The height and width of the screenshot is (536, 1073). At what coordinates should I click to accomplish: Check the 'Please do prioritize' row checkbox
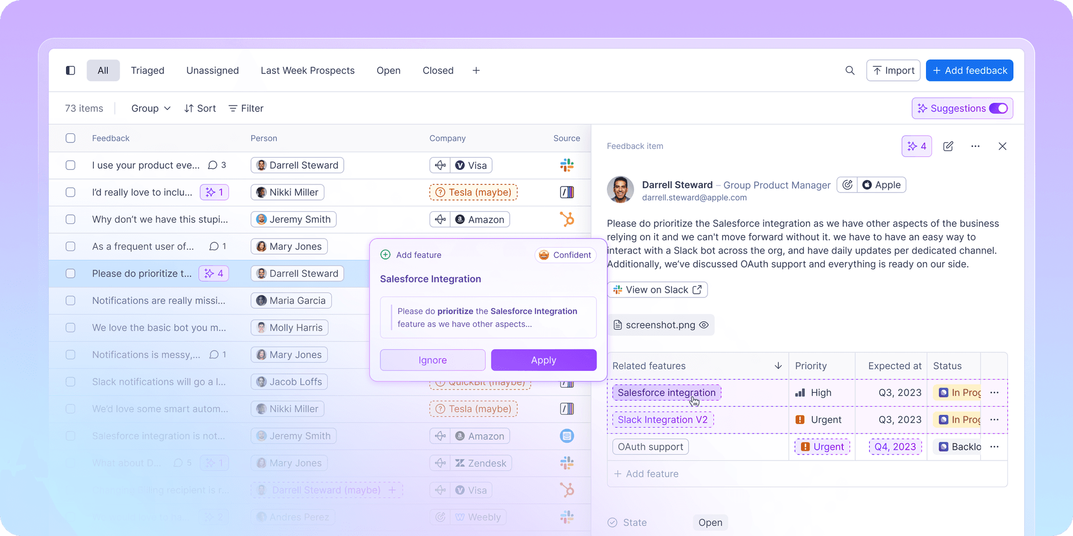tap(70, 273)
